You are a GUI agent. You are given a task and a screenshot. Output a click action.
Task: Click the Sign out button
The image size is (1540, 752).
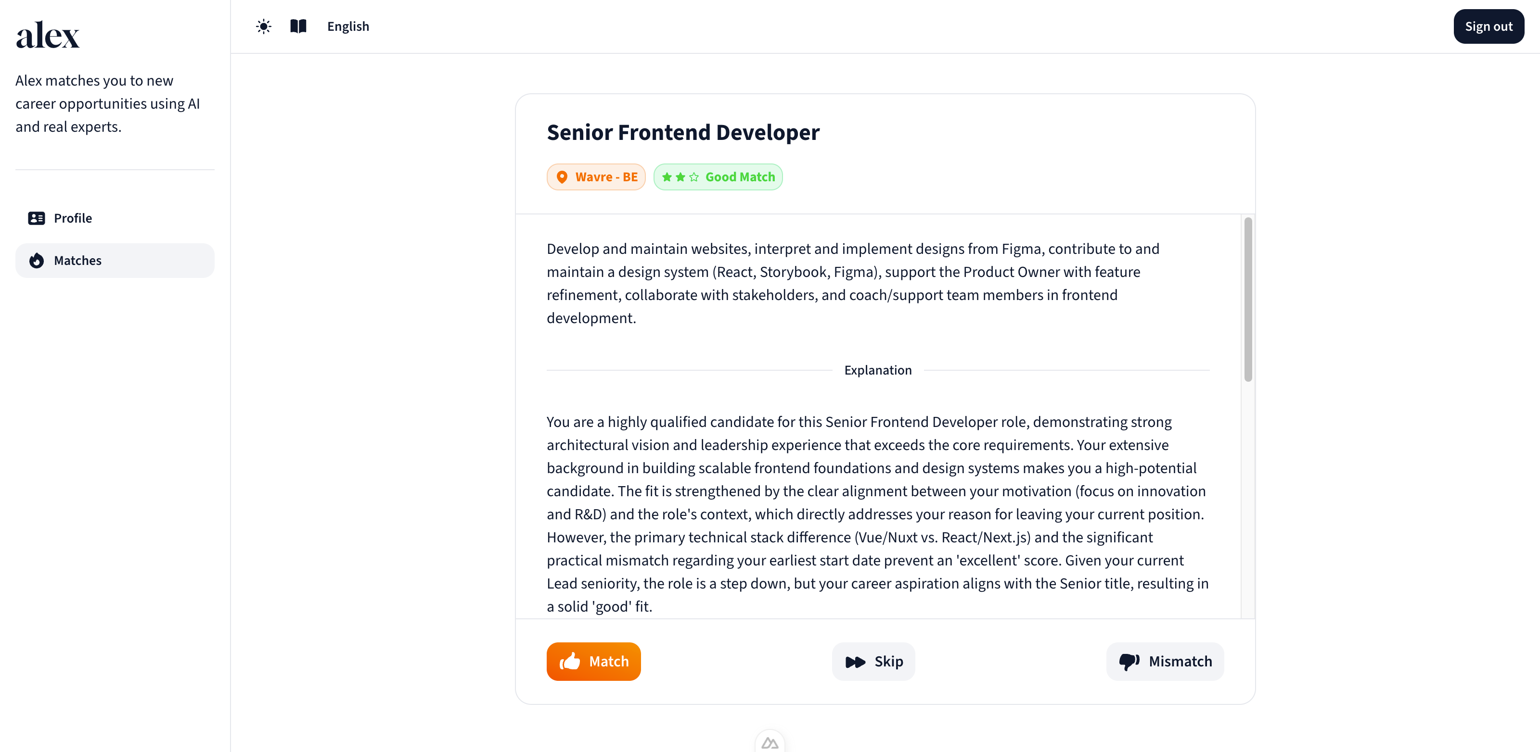pos(1488,26)
